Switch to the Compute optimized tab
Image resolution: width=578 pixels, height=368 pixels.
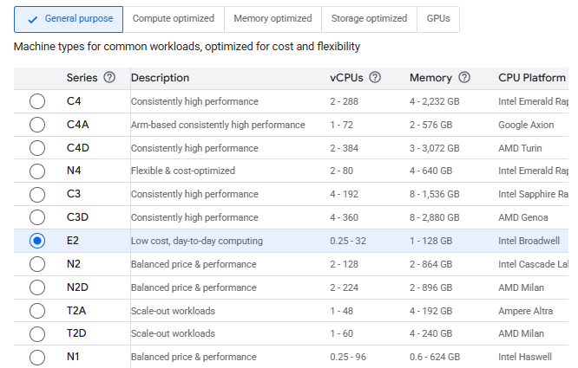point(173,18)
